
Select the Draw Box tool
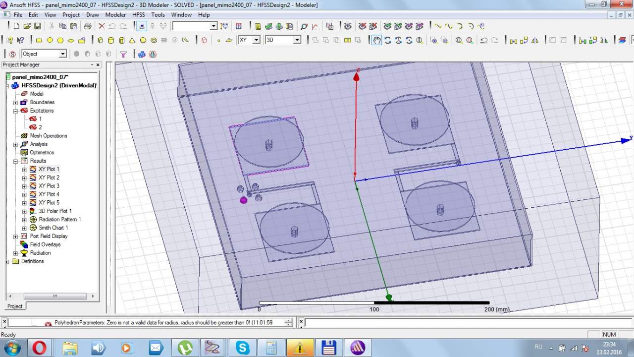point(100,40)
